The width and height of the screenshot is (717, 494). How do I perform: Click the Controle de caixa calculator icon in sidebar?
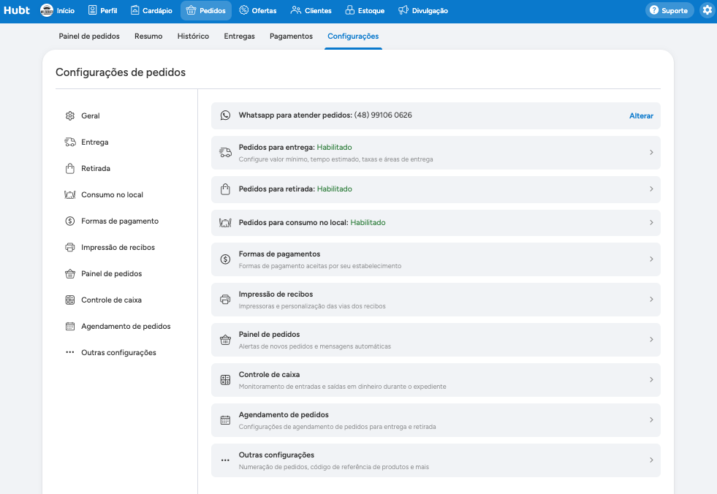pyautogui.click(x=70, y=300)
